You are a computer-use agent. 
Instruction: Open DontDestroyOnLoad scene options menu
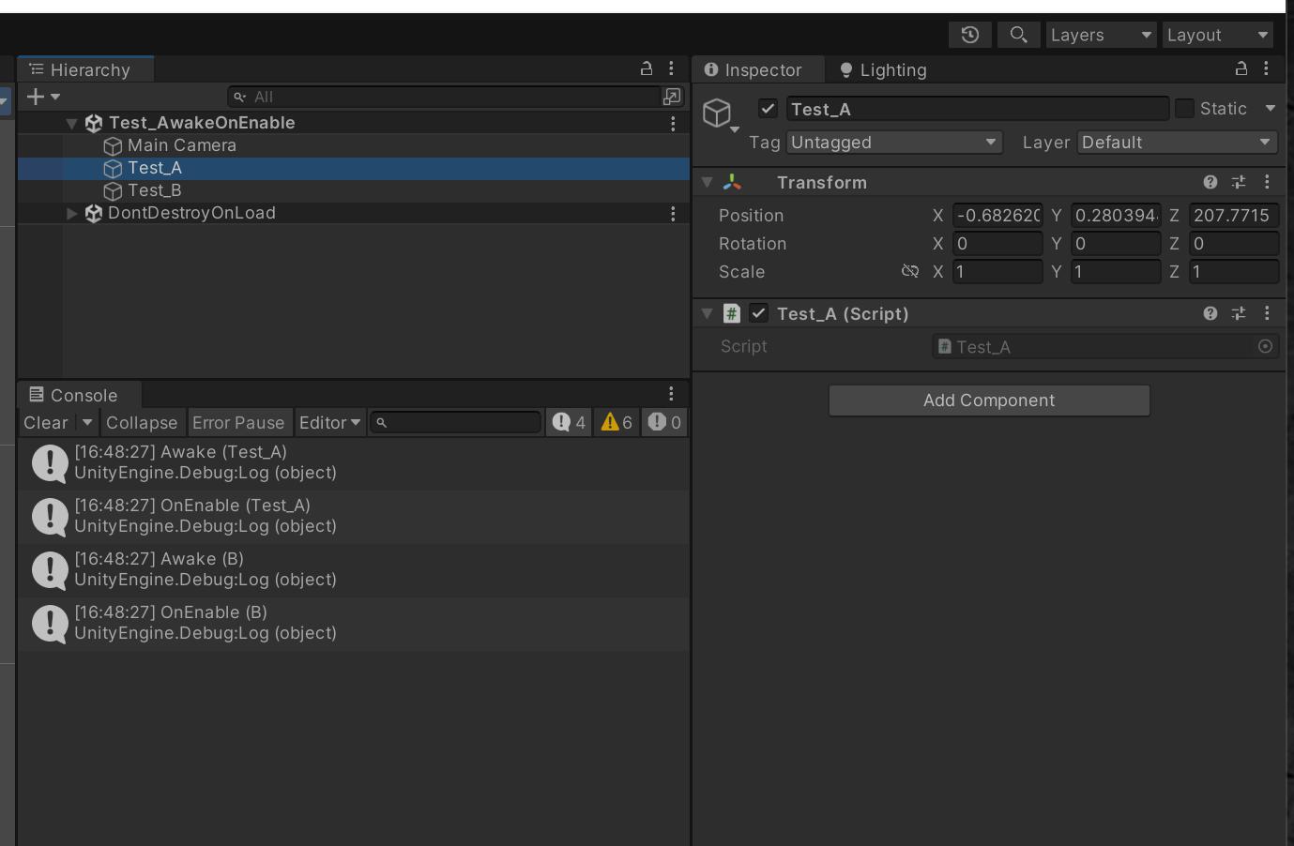pyautogui.click(x=673, y=213)
